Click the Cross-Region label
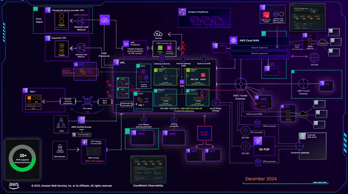This screenshot has height=194, width=348. click(39, 20)
